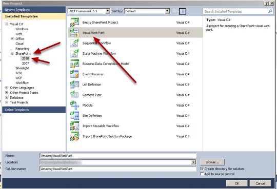Pick the List Definition template icon

click(x=74, y=85)
